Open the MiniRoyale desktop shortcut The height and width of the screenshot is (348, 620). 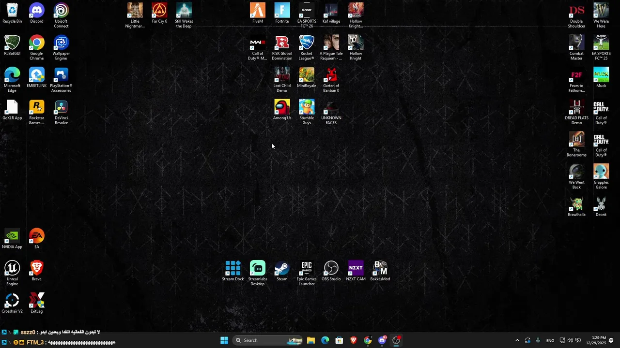coord(307,78)
